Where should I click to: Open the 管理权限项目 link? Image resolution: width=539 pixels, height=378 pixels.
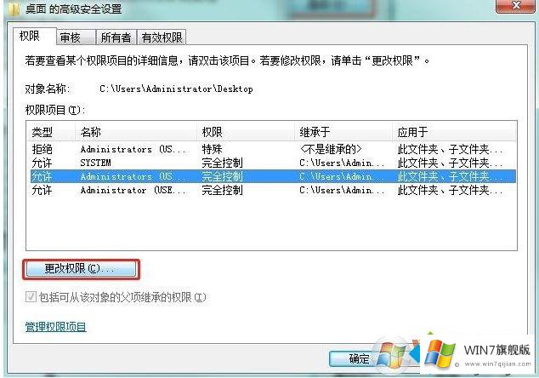(55, 326)
